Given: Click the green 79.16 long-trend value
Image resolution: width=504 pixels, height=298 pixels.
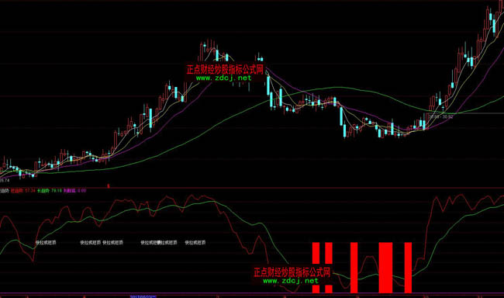Looking at the screenshot, I should (x=57, y=190).
